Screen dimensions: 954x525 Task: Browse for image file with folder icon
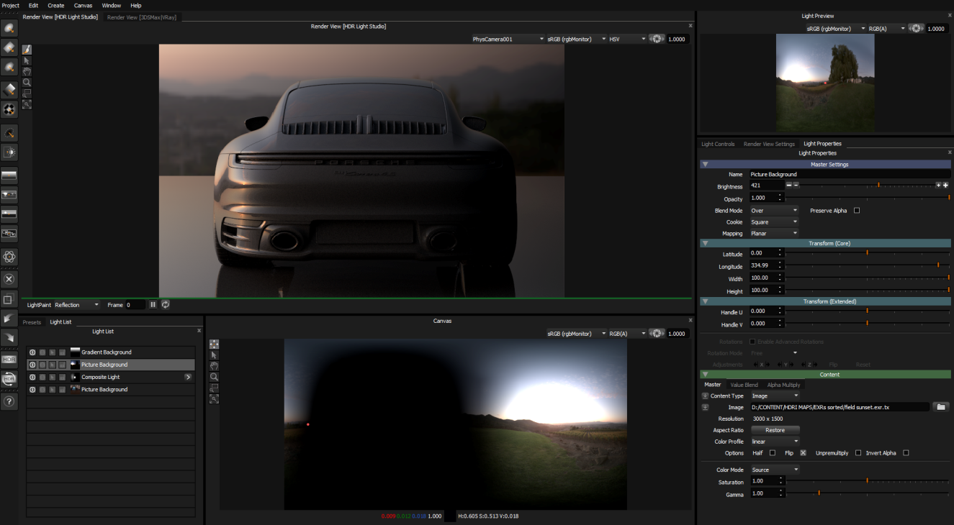pyautogui.click(x=940, y=407)
